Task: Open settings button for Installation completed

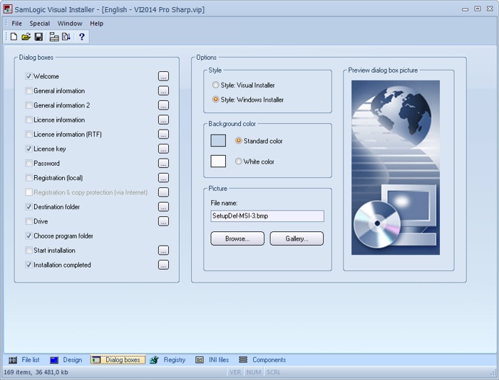Action: (x=163, y=265)
